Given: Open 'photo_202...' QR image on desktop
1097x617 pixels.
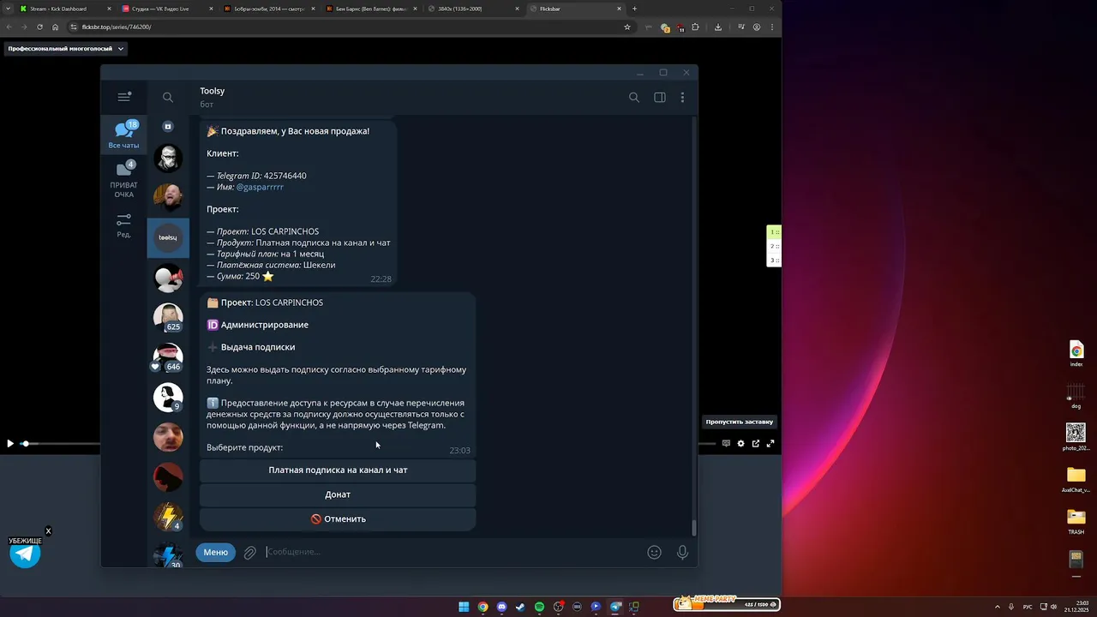Looking at the screenshot, I should click(1076, 437).
